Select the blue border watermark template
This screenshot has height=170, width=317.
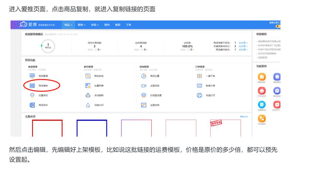click(92, 128)
